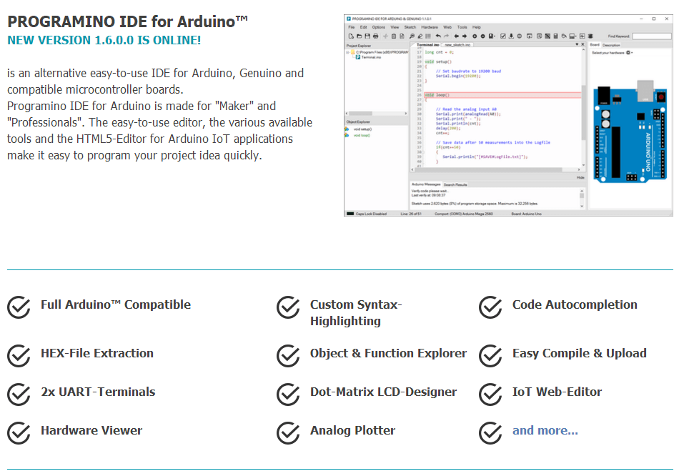This screenshot has height=471, width=679.
Task: Upload sketch to the board
Action: [x=511, y=35]
